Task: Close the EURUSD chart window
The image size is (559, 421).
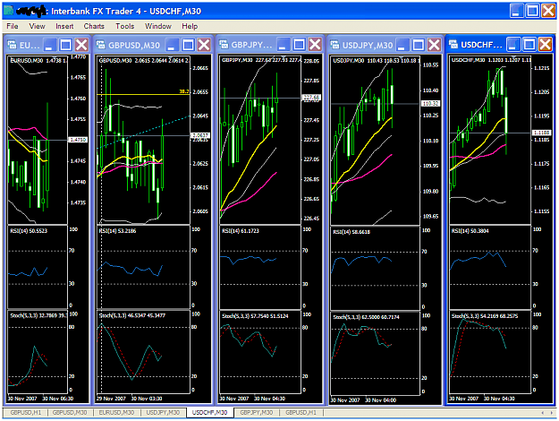Action: coord(81,45)
